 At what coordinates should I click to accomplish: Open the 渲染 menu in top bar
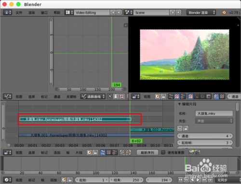coord(32,13)
